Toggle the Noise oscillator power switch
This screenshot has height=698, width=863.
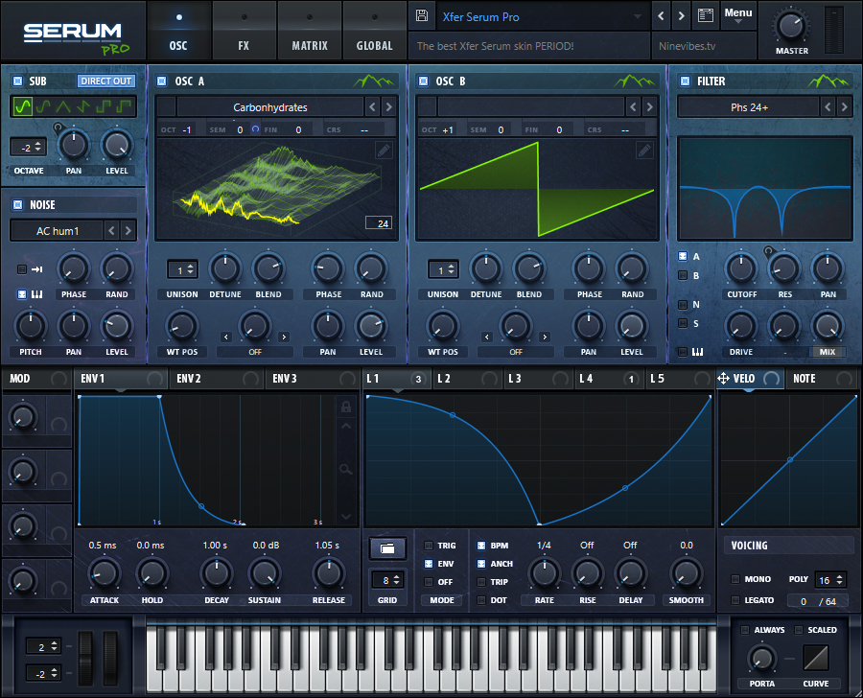pyautogui.click(x=17, y=205)
